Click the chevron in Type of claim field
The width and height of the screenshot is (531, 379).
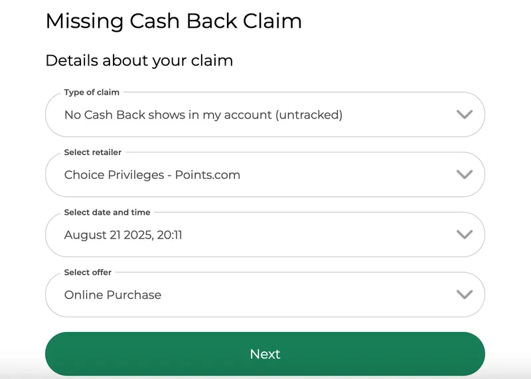pos(465,115)
